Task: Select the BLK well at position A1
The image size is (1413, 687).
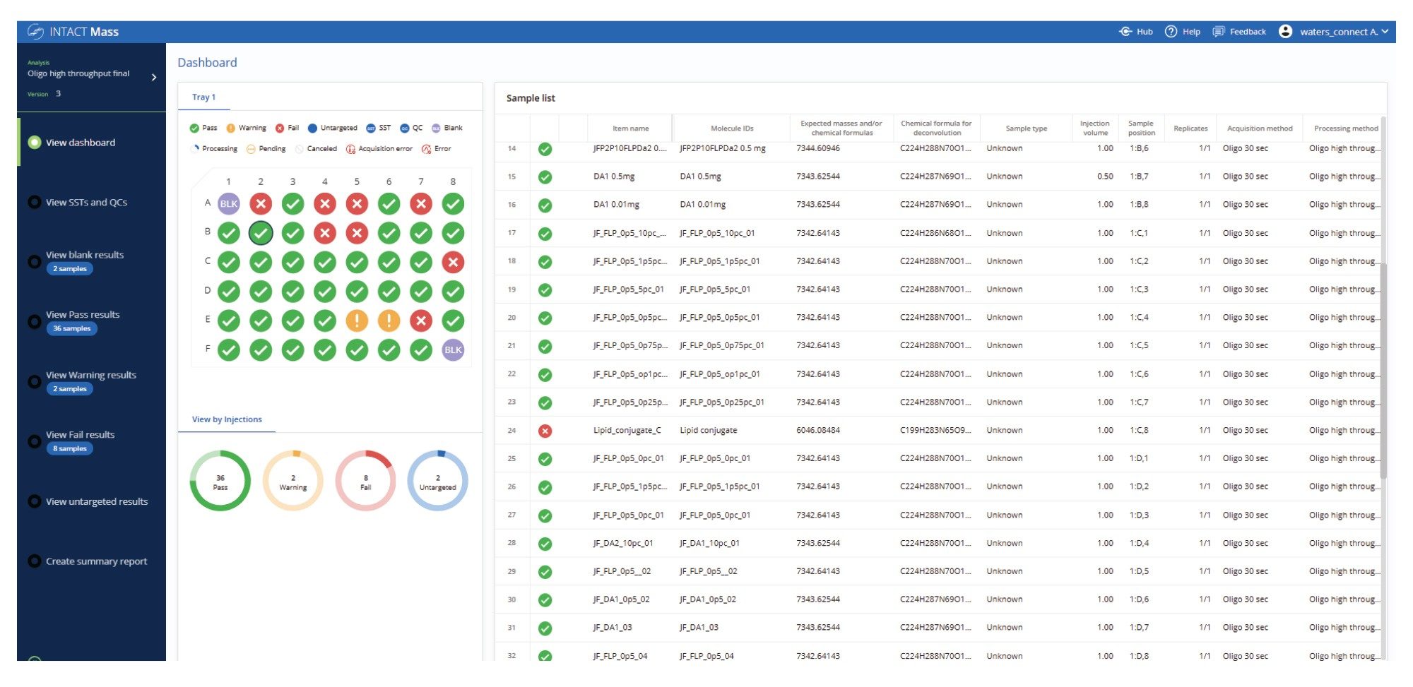Action: 228,203
